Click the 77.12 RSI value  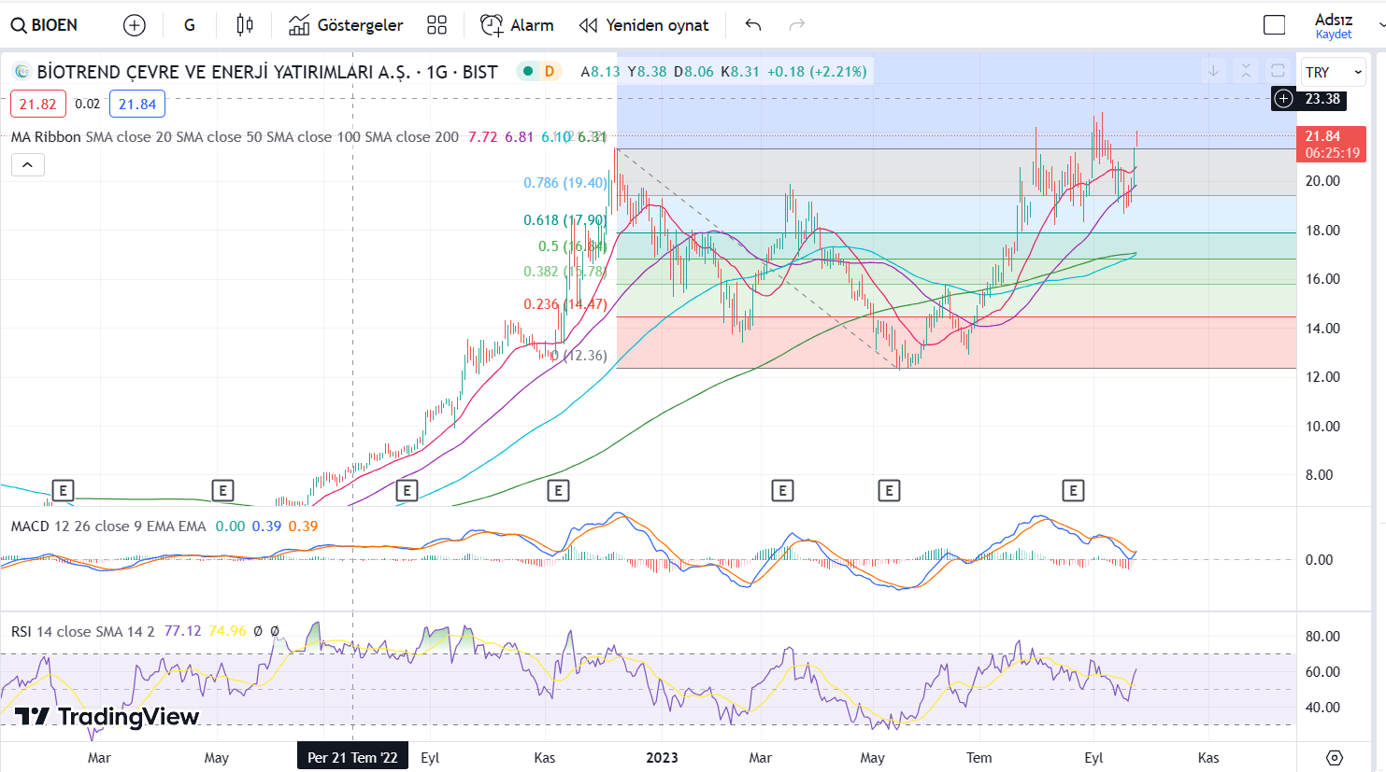[182, 632]
